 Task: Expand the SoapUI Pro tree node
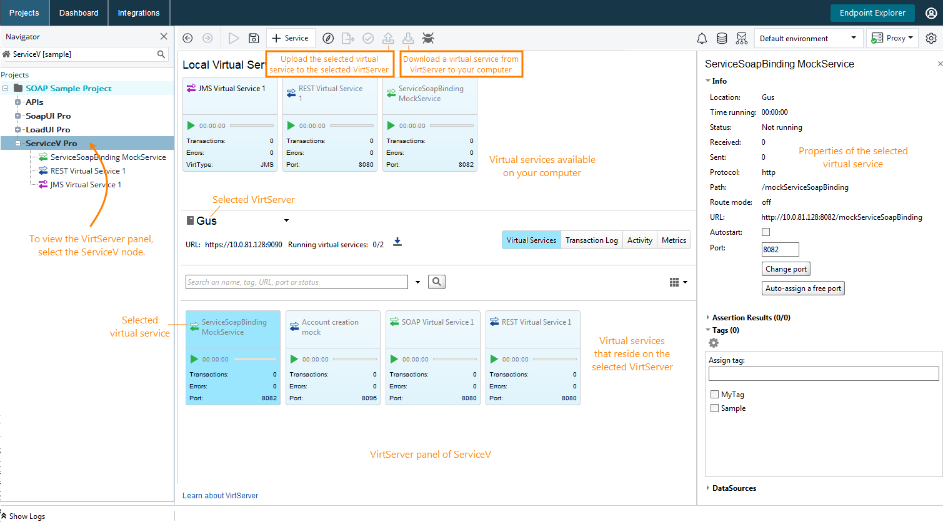coord(18,116)
